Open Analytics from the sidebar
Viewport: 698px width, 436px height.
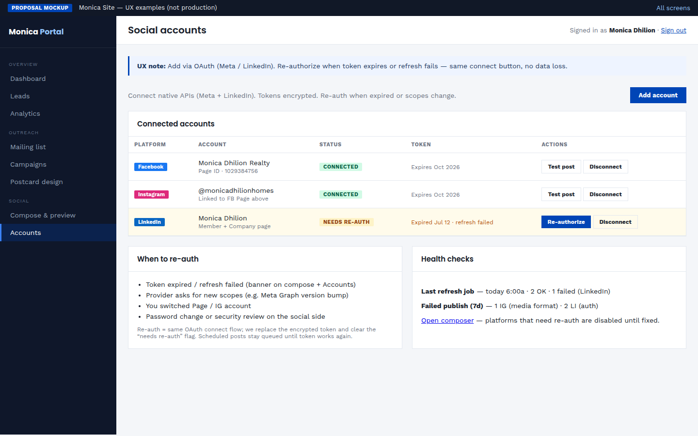coord(58,113)
